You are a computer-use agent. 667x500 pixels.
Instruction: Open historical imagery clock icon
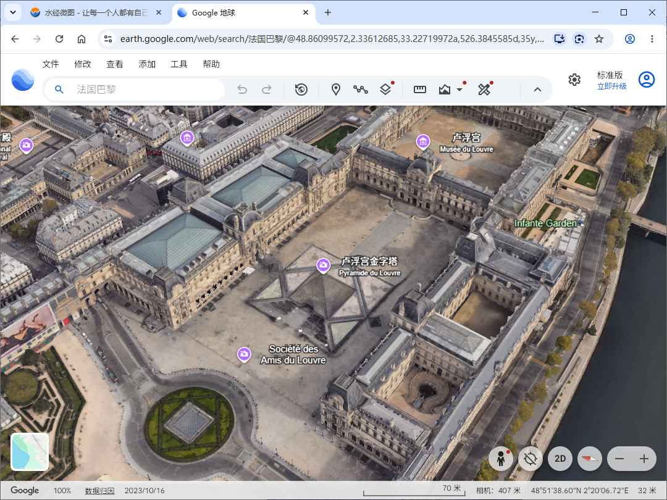tap(301, 90)
